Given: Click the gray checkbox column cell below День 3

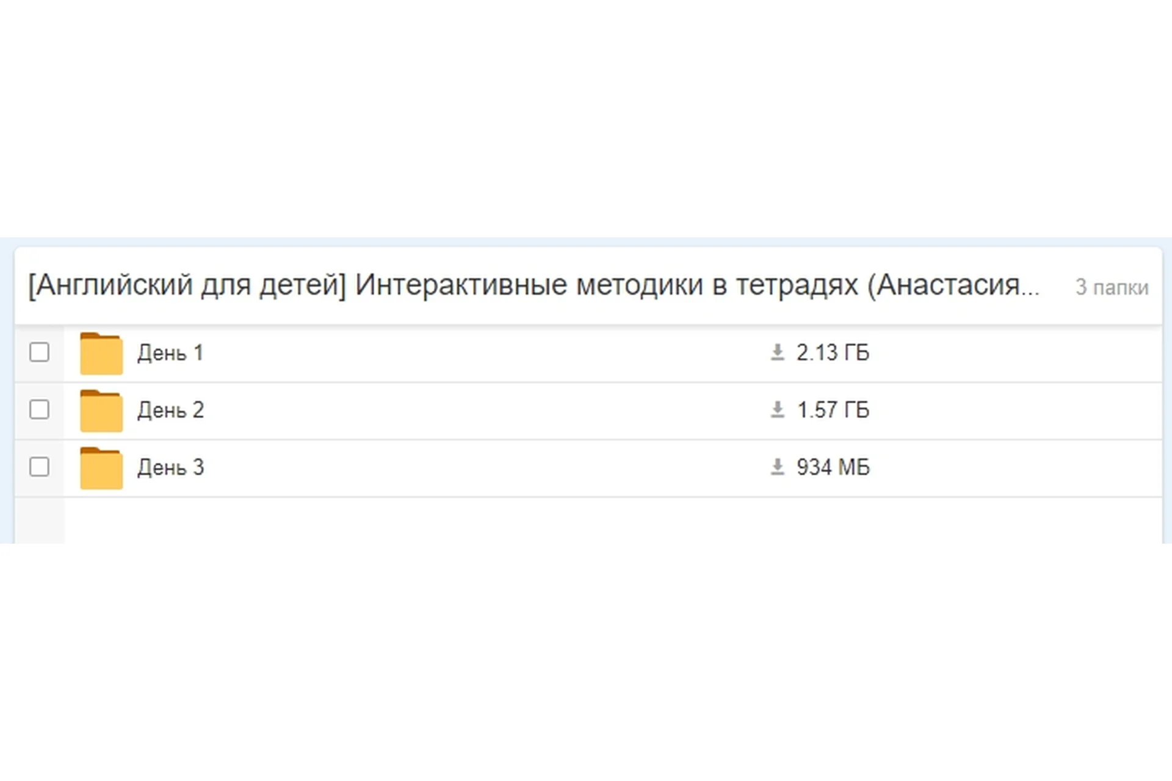Looking at the screenshot, I should (40, 520).
